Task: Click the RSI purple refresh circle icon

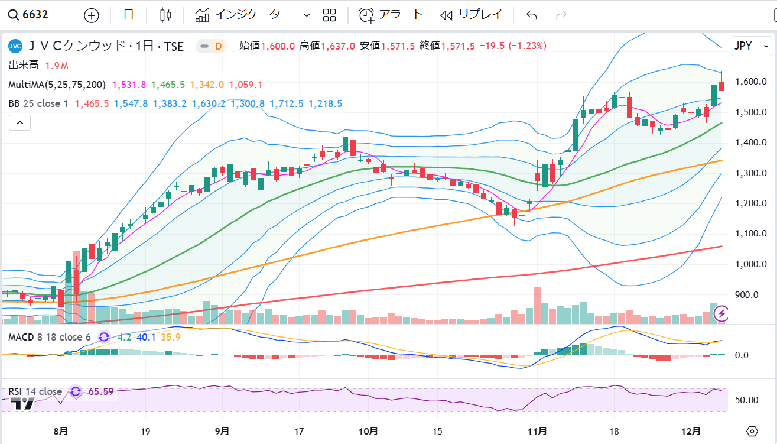Action: (x=75, y=391)
